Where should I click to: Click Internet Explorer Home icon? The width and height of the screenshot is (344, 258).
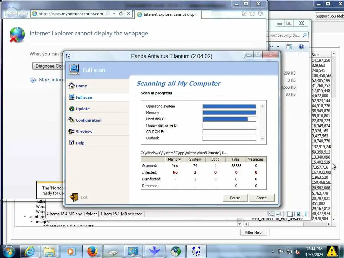[x=244, y=13]
